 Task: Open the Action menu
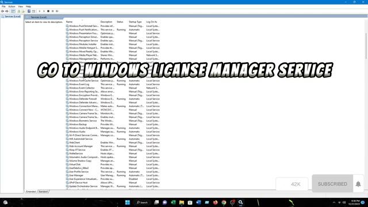11,6
